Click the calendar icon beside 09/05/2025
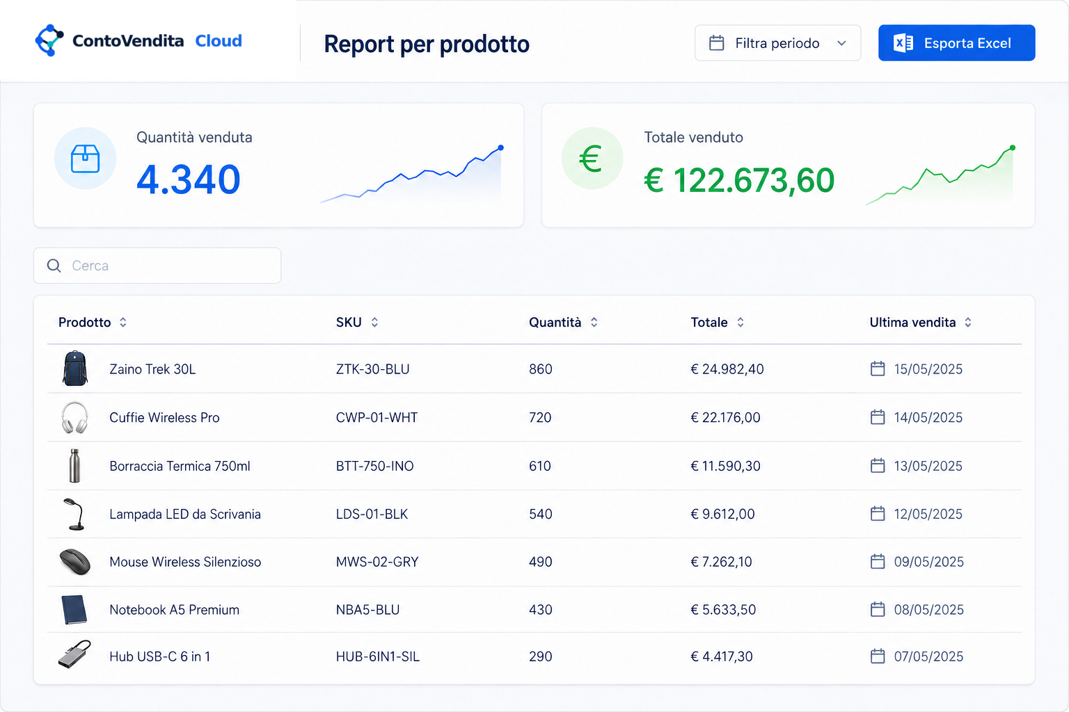This screenshot has height=712, width=1069. coord(878,561)
